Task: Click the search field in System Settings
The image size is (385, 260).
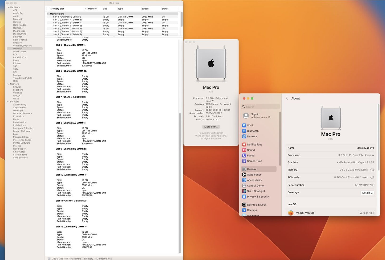Action: pyautogui.click(x=260, y=106)
